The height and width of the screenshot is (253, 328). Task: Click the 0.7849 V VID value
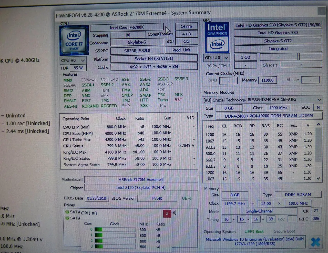[x=186, y=145]
